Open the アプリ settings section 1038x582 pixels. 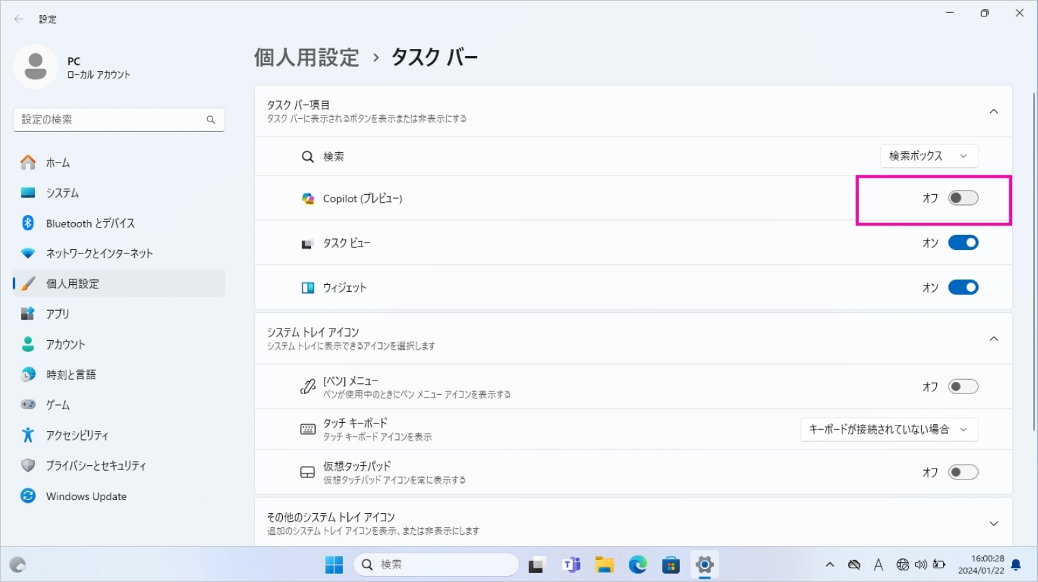pyautogui.click(x=57, y=314)
